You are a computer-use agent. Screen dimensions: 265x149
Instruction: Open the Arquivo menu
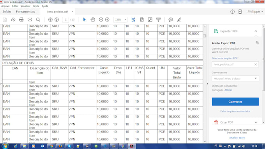point(5,6)
